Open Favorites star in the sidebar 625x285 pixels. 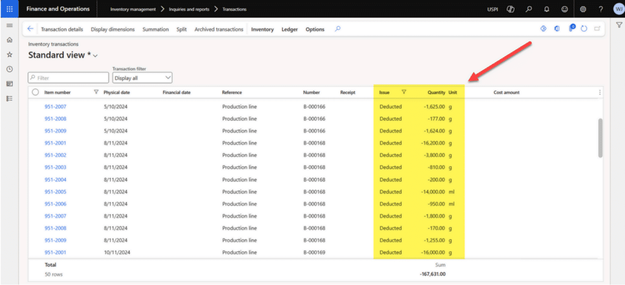pos(10,54)
